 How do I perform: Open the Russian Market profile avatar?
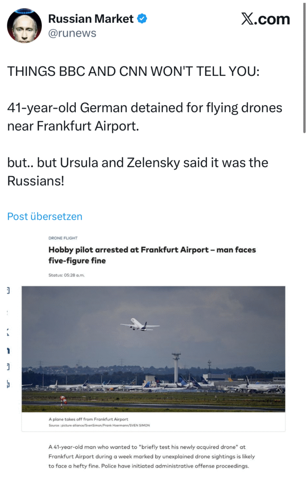[25, 25]
